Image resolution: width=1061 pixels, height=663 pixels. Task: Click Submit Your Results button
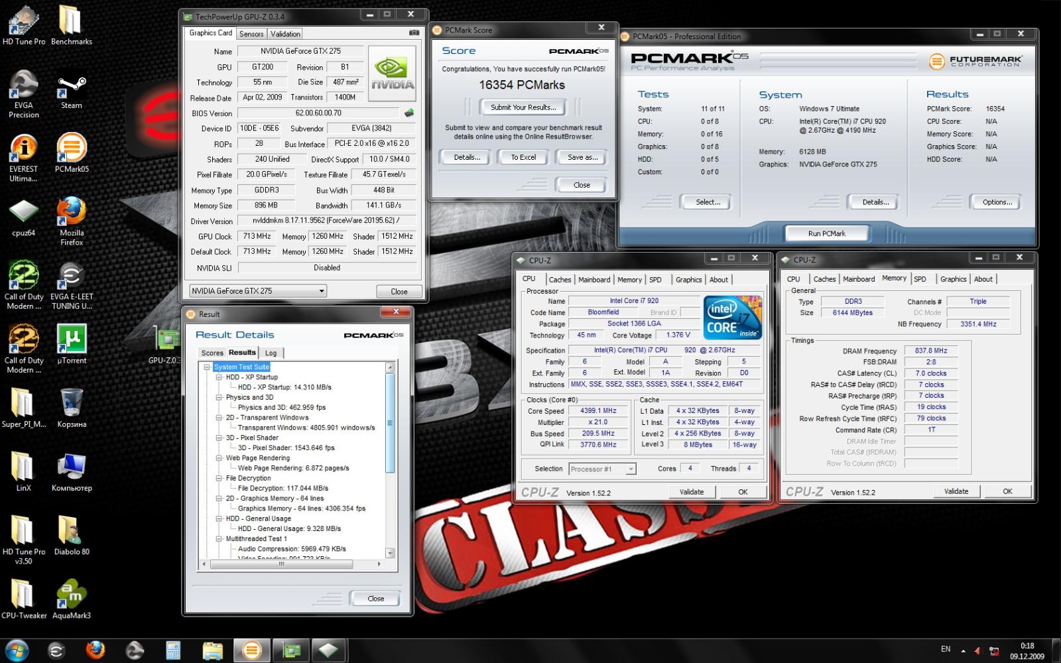coord(523,107)
